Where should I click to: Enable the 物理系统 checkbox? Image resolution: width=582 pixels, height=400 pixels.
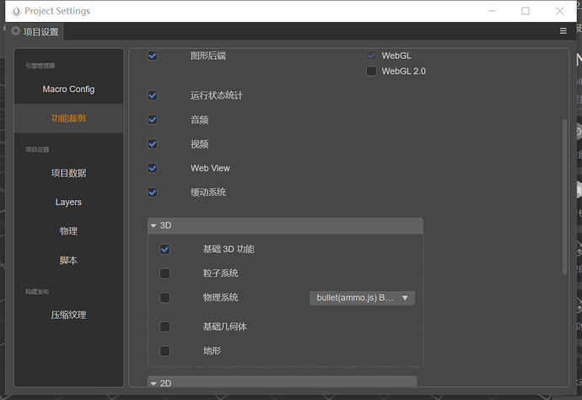coord(164,298)
